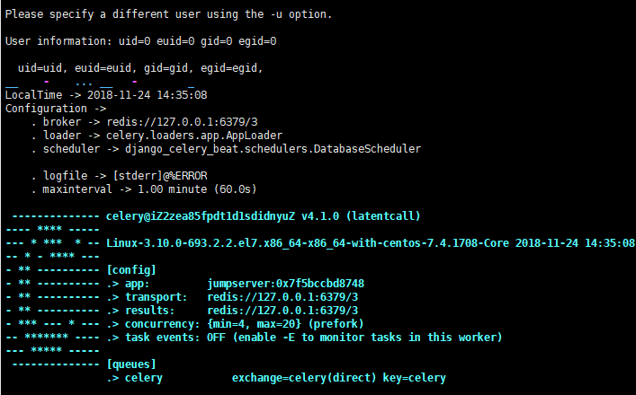
Task: Click the [queues] section header
Action: 131,364
